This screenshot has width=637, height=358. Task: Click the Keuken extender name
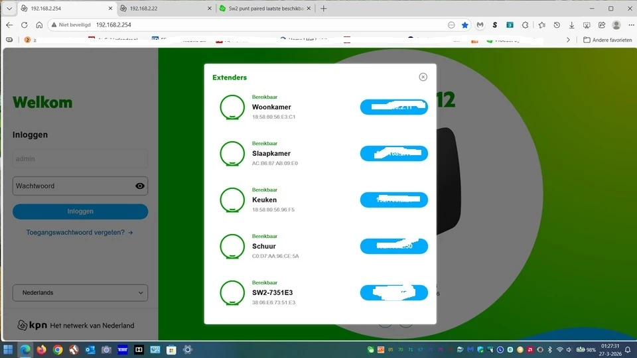pos(264,200)
